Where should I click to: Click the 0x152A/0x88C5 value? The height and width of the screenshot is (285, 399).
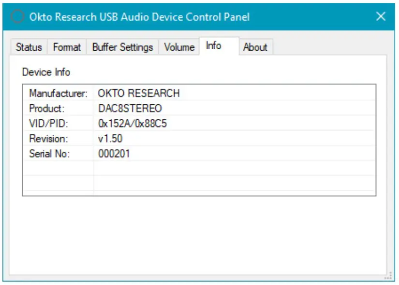pos(132,124)
